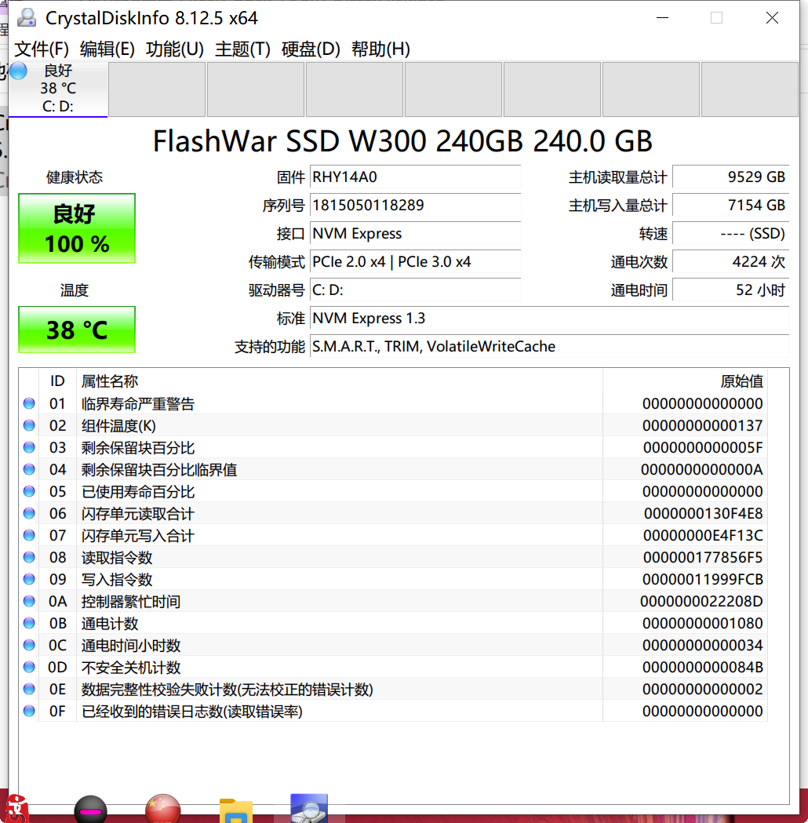808x823 pixels.
Task: Open the 主题(T) menu
Action: 242,49
